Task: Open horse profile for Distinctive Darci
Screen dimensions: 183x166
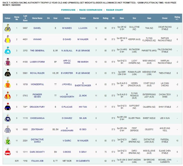Action: [x=37, y=141]
